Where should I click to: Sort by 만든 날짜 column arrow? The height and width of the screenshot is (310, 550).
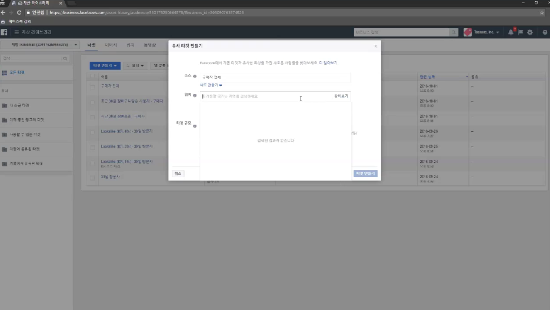point(466,77)
